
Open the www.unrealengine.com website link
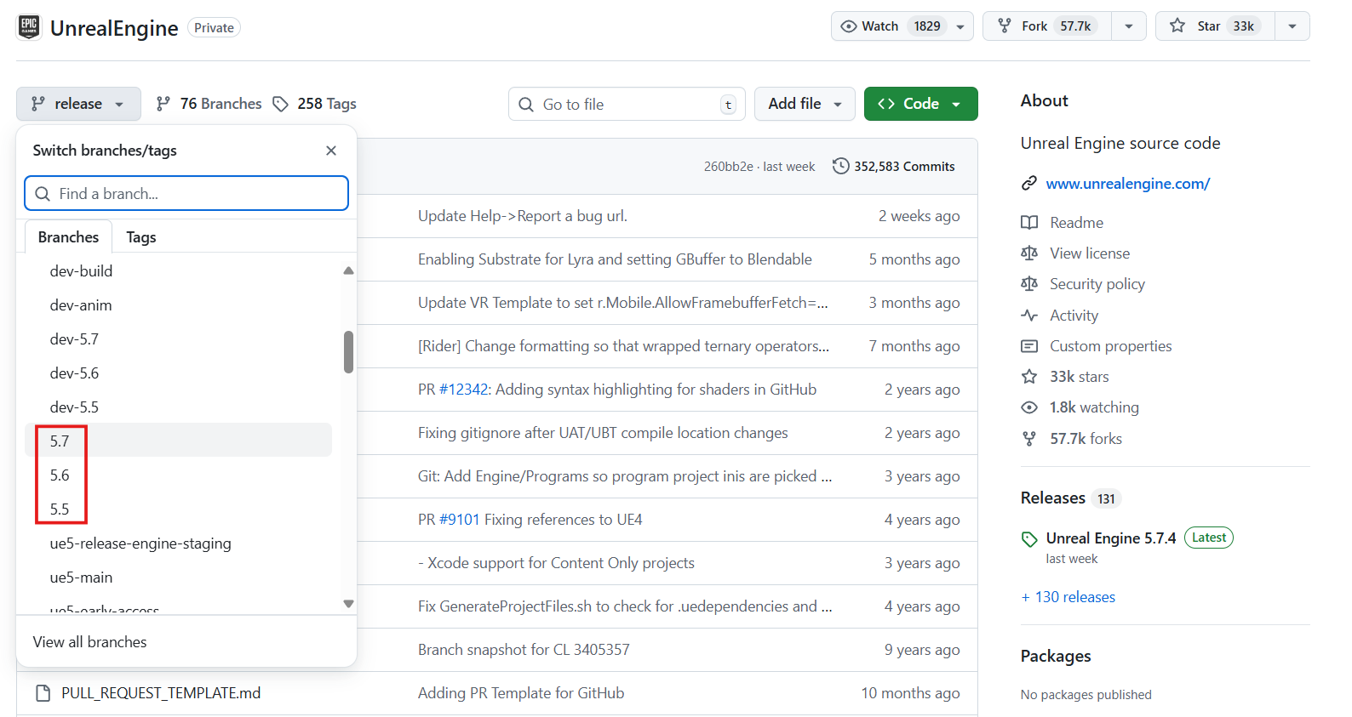1128,184
